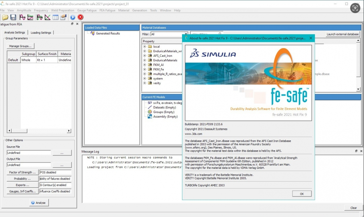
Task: Click Material Databases scroll down arrow
Action: (358, 89)
